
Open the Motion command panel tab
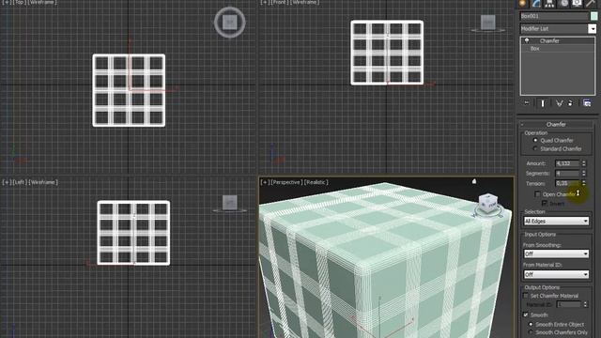pyautogui.click(x=563, y=3)
